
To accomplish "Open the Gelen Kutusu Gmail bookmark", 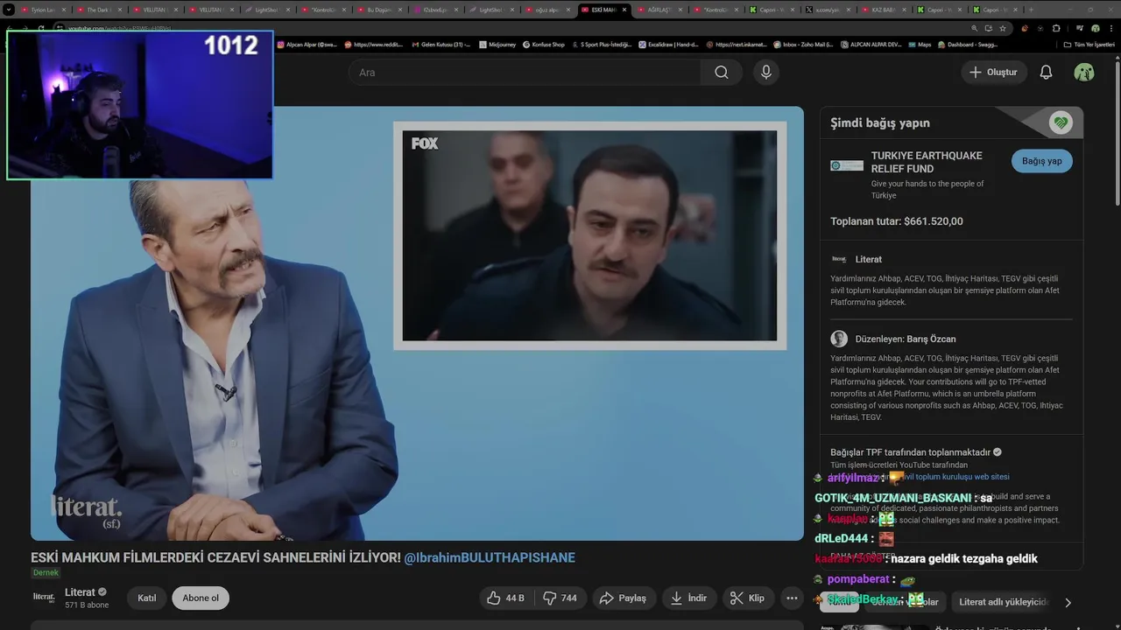I will point(441,45).
